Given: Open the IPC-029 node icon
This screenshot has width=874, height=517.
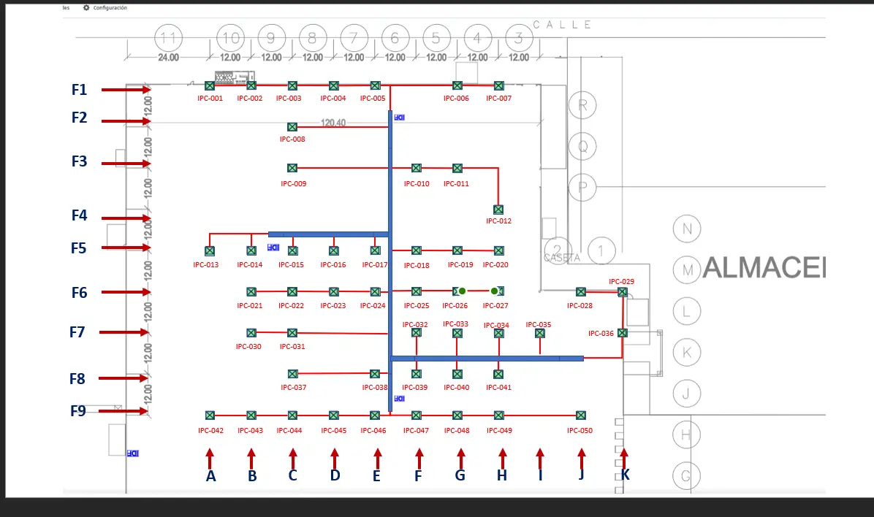Looking at the screenshot, I should click(623, 291).
